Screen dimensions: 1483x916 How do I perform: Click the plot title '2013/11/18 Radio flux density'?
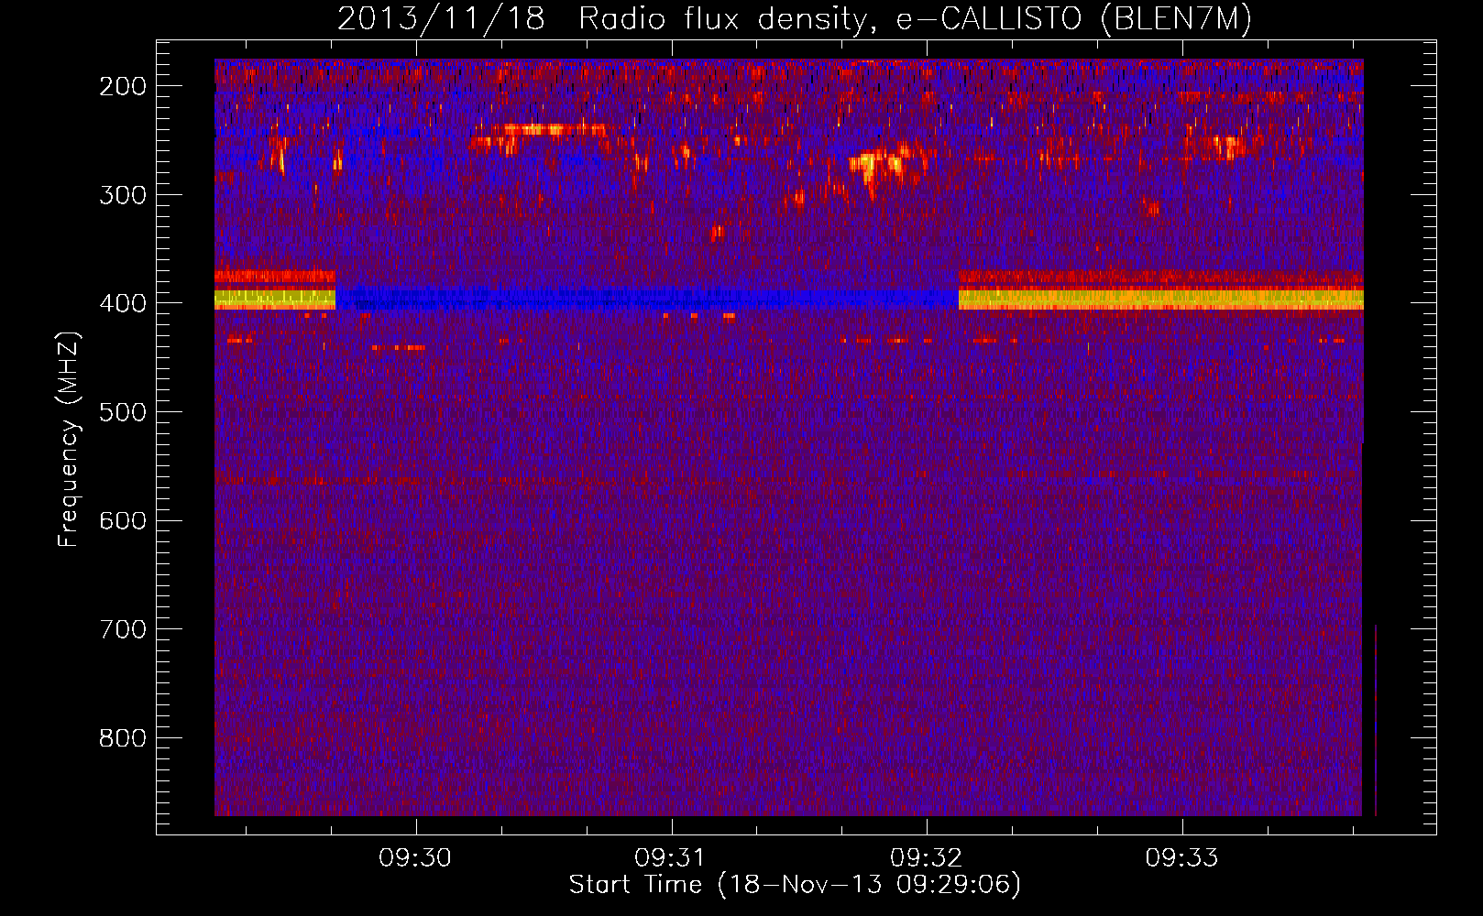tap(795, 18)
